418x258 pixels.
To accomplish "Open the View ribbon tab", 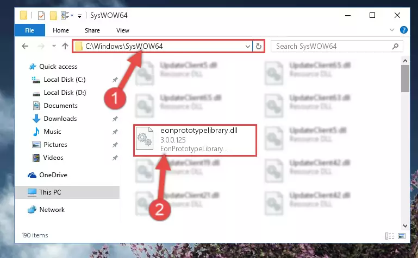I will point(123,30).
